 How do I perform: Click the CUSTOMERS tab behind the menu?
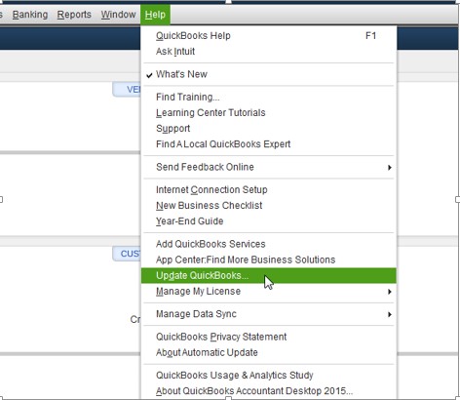pos(127,254)
